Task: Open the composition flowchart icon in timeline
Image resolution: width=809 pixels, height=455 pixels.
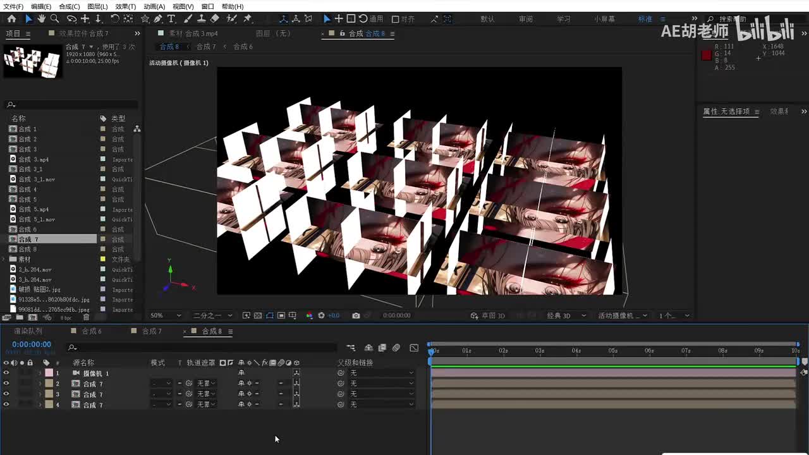Action: 351,348
